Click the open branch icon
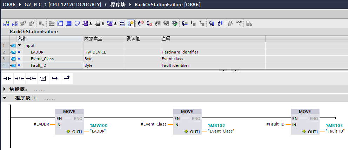 coord(54,78)
